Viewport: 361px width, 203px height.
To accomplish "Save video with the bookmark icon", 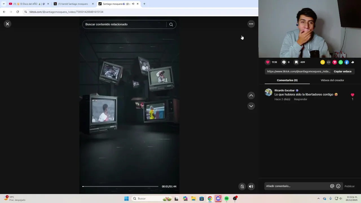I will click(x=296, y=62).
